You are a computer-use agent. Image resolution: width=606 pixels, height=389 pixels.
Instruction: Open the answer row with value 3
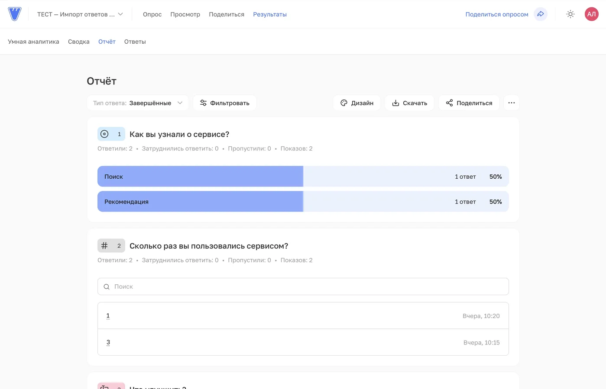tap(303, 342)
